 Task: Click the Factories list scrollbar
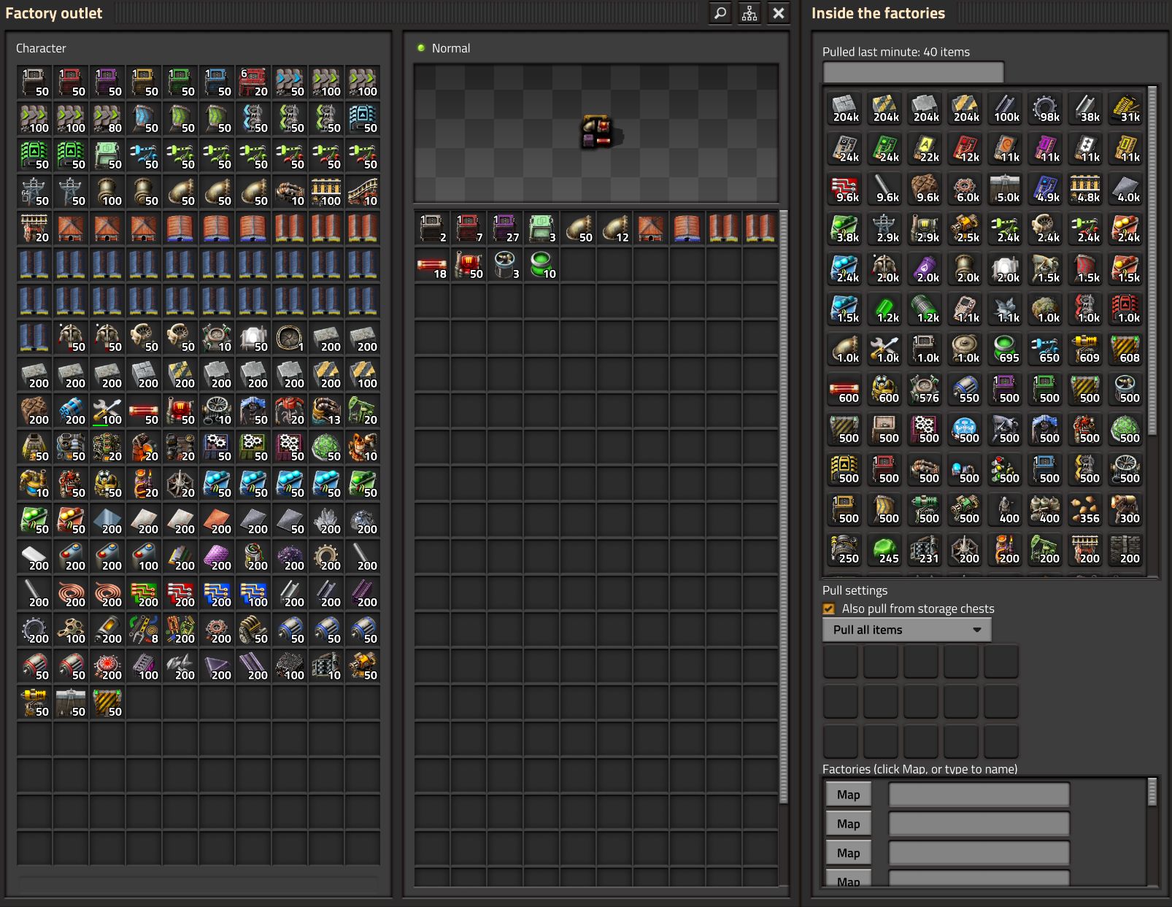coord(1152,792)
